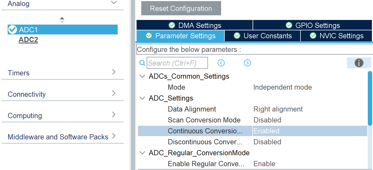This screenshot has height=170, width=373.
Task: Click the sort arrows above ADC1
Action: (x=62, y=20)
